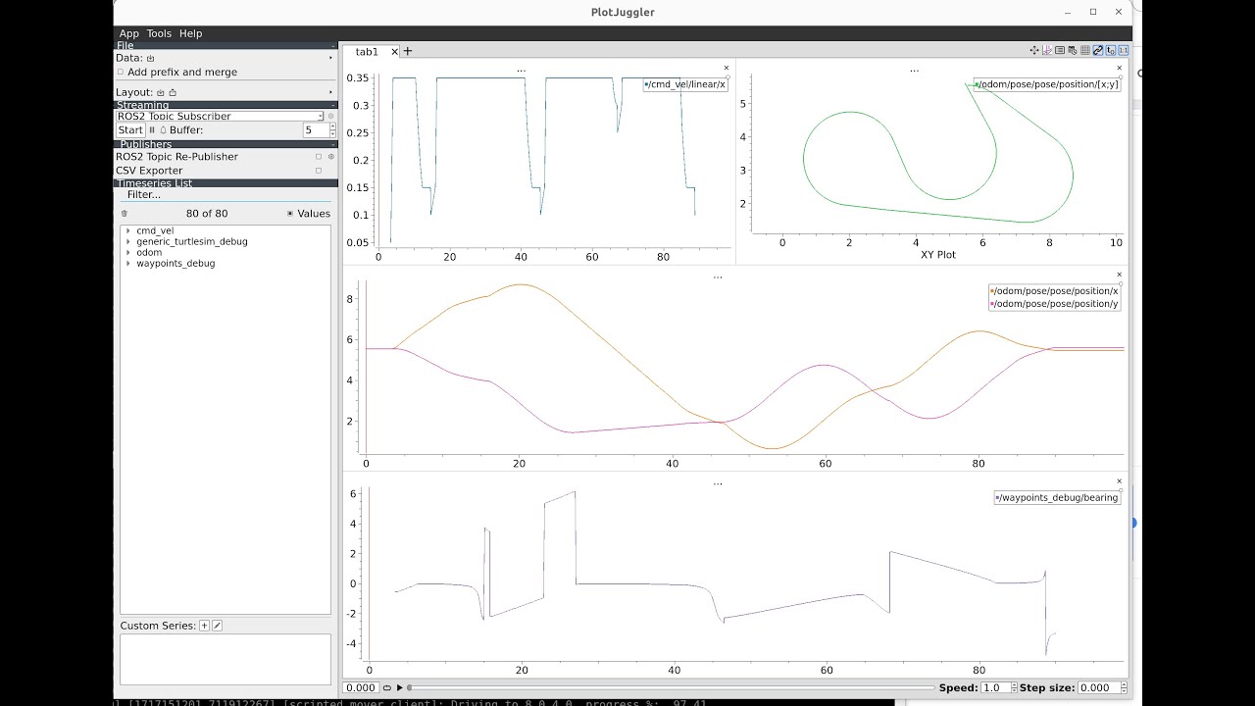The width and height of the screenshot is (1255, 706).
Task: Toggle the plot ratio axis icon
Action: (x=1047, y=50)
